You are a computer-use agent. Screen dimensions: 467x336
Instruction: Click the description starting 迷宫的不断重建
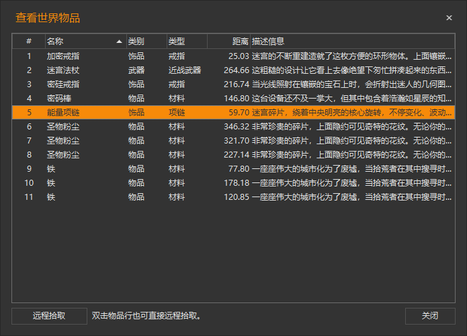tap(351, 56)
